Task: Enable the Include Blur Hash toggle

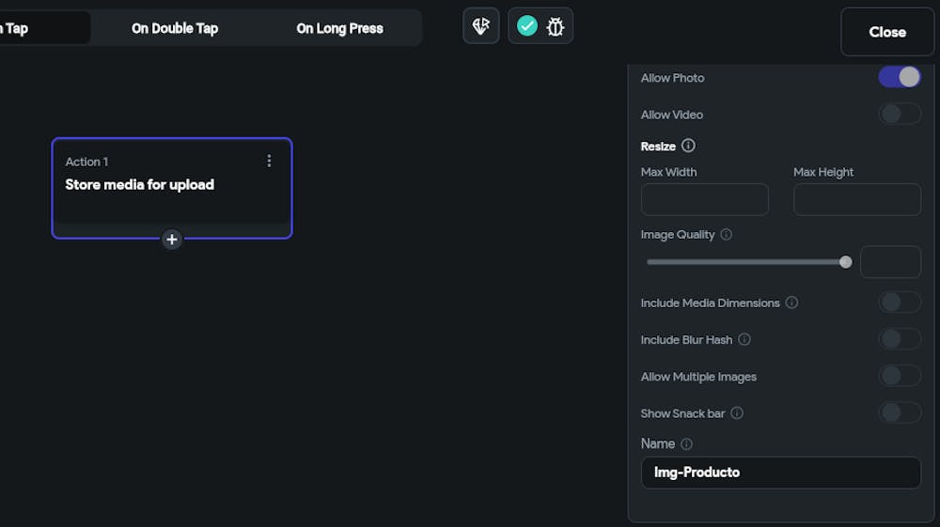Action: pos(900,339)
